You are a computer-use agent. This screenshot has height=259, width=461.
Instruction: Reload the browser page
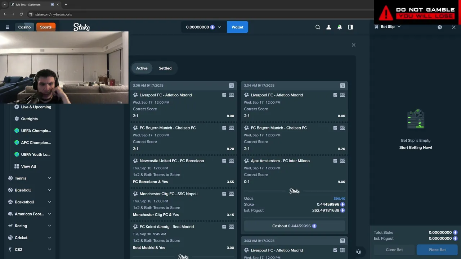(x=21, y=14)
